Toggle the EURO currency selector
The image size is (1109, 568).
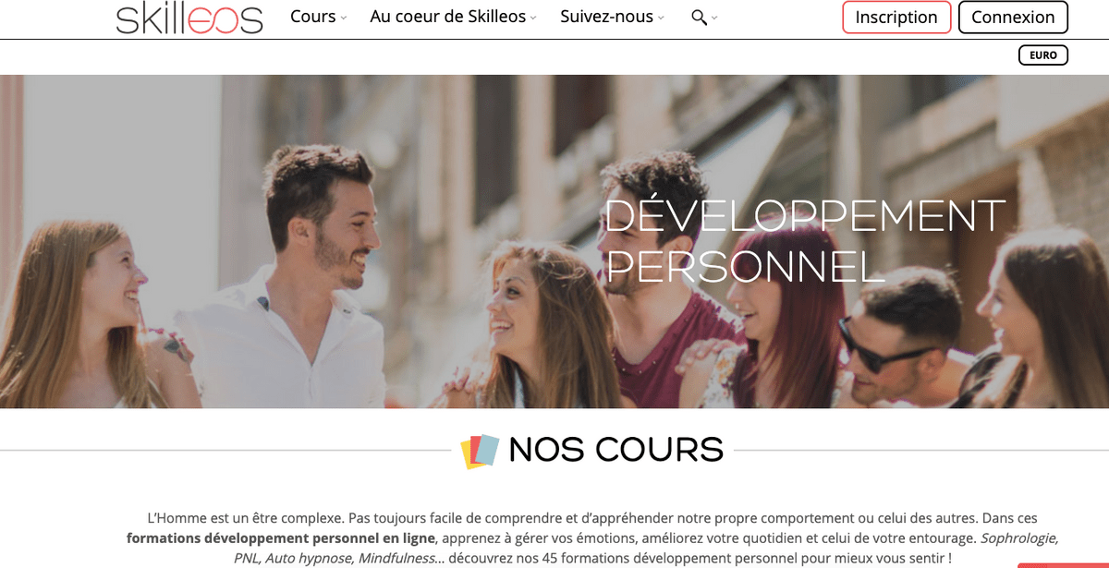click(1043, 55)
